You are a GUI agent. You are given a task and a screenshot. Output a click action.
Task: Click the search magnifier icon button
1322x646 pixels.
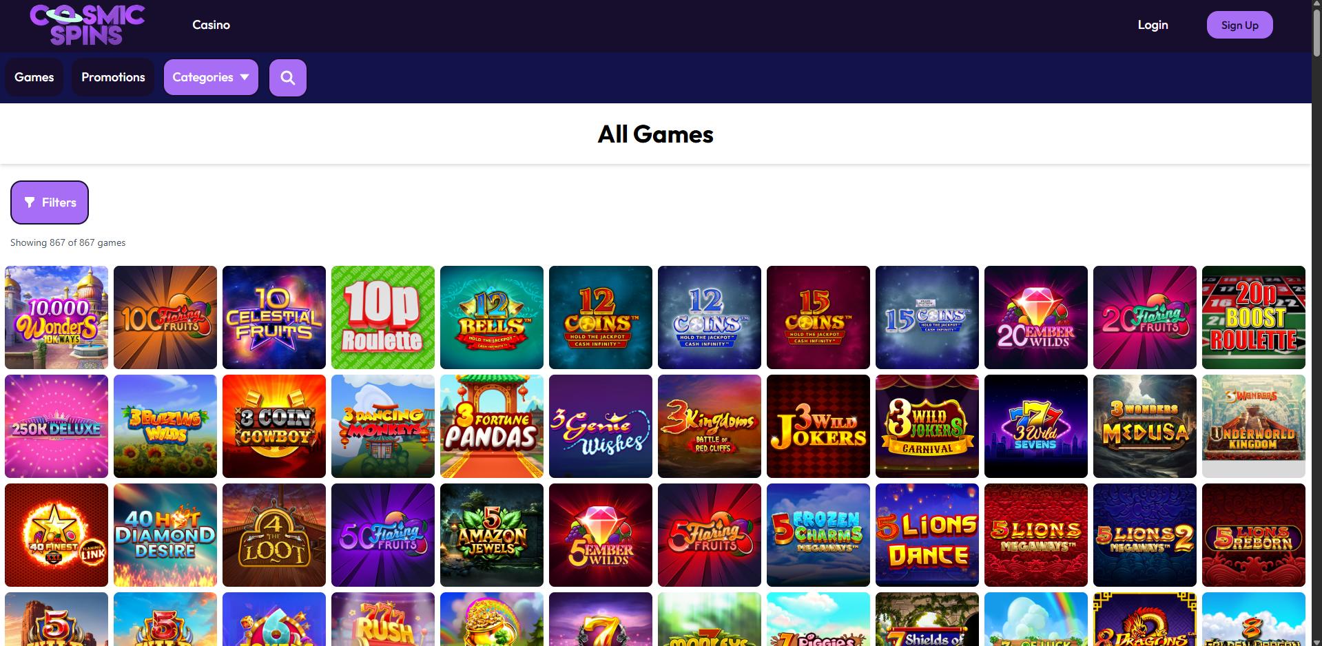click(x=288, y=78)
